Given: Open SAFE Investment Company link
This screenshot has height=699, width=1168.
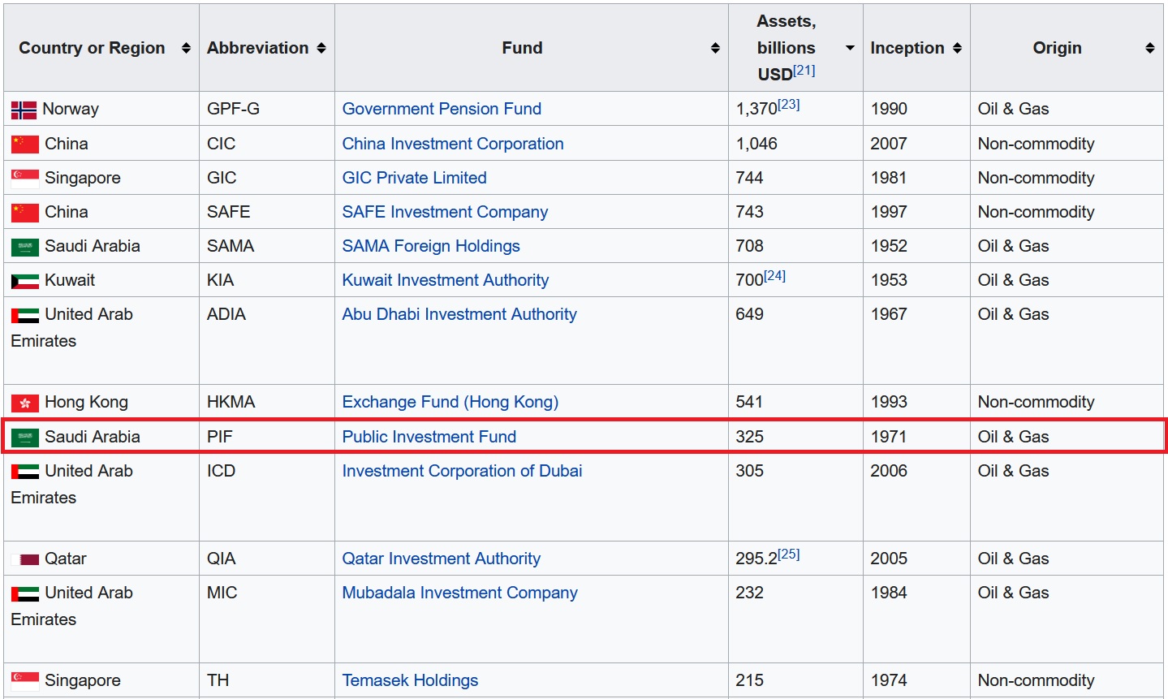Looking at the screenshot, I should click(x=445, y=212).
